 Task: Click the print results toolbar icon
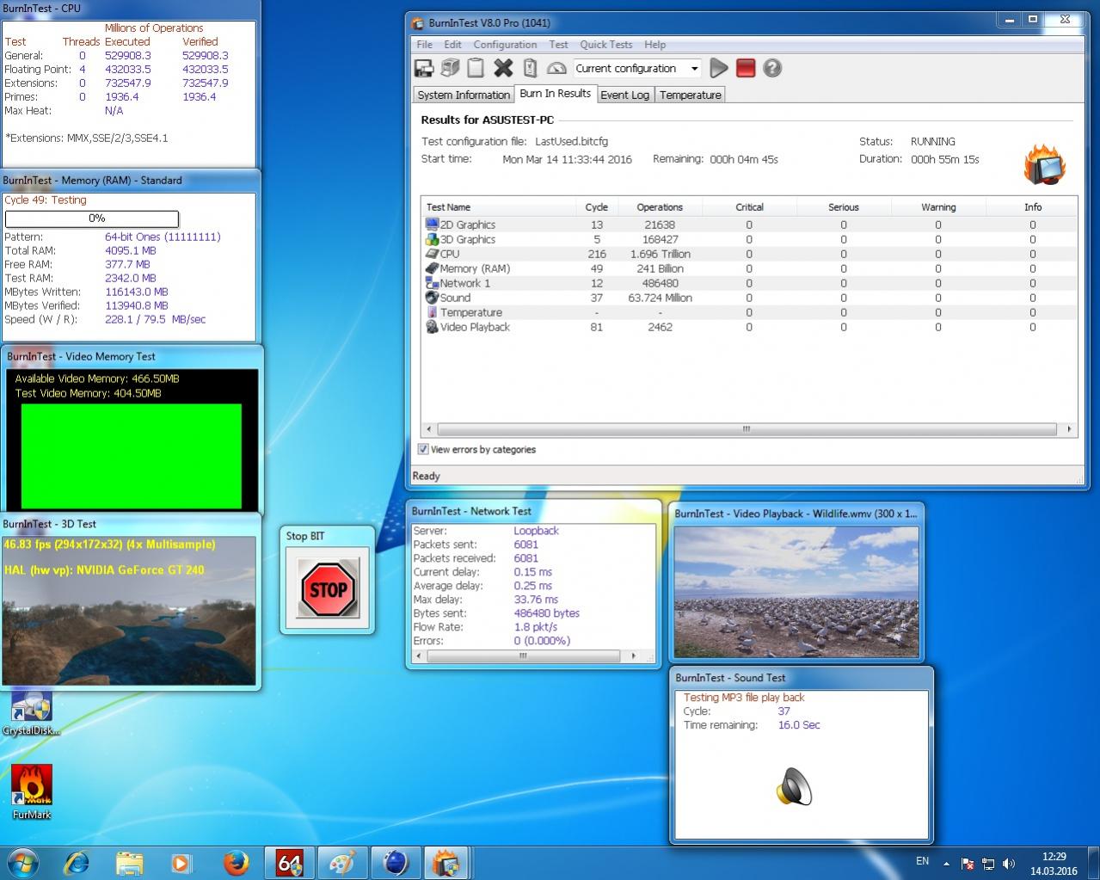[450, 69]
